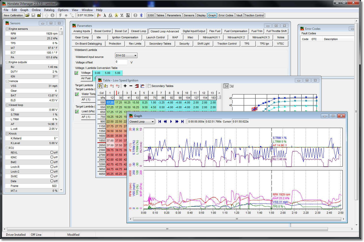Screen dimensions: 364x242
Task: Collapse the Engine sensors group
Action: (x=7, y=29)
